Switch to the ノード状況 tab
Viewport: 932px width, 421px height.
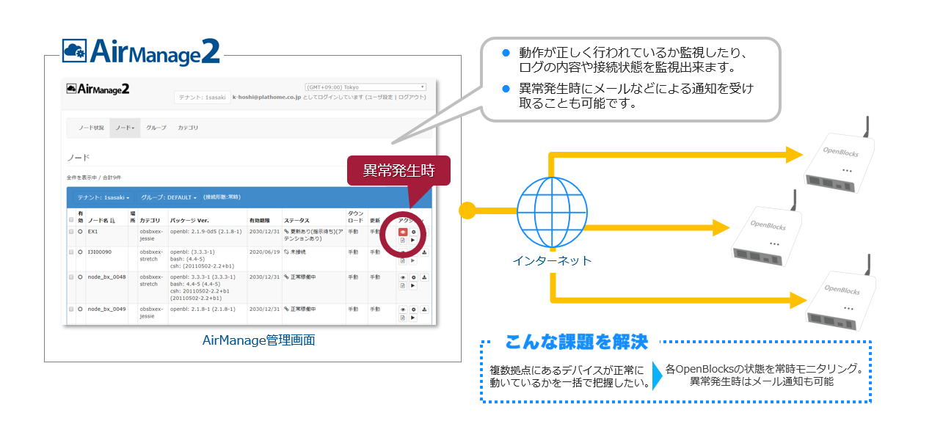point(91,128)
